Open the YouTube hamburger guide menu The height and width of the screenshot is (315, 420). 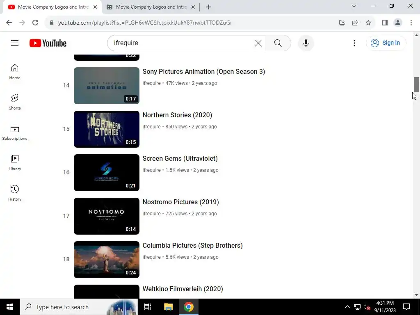(15, 43)
